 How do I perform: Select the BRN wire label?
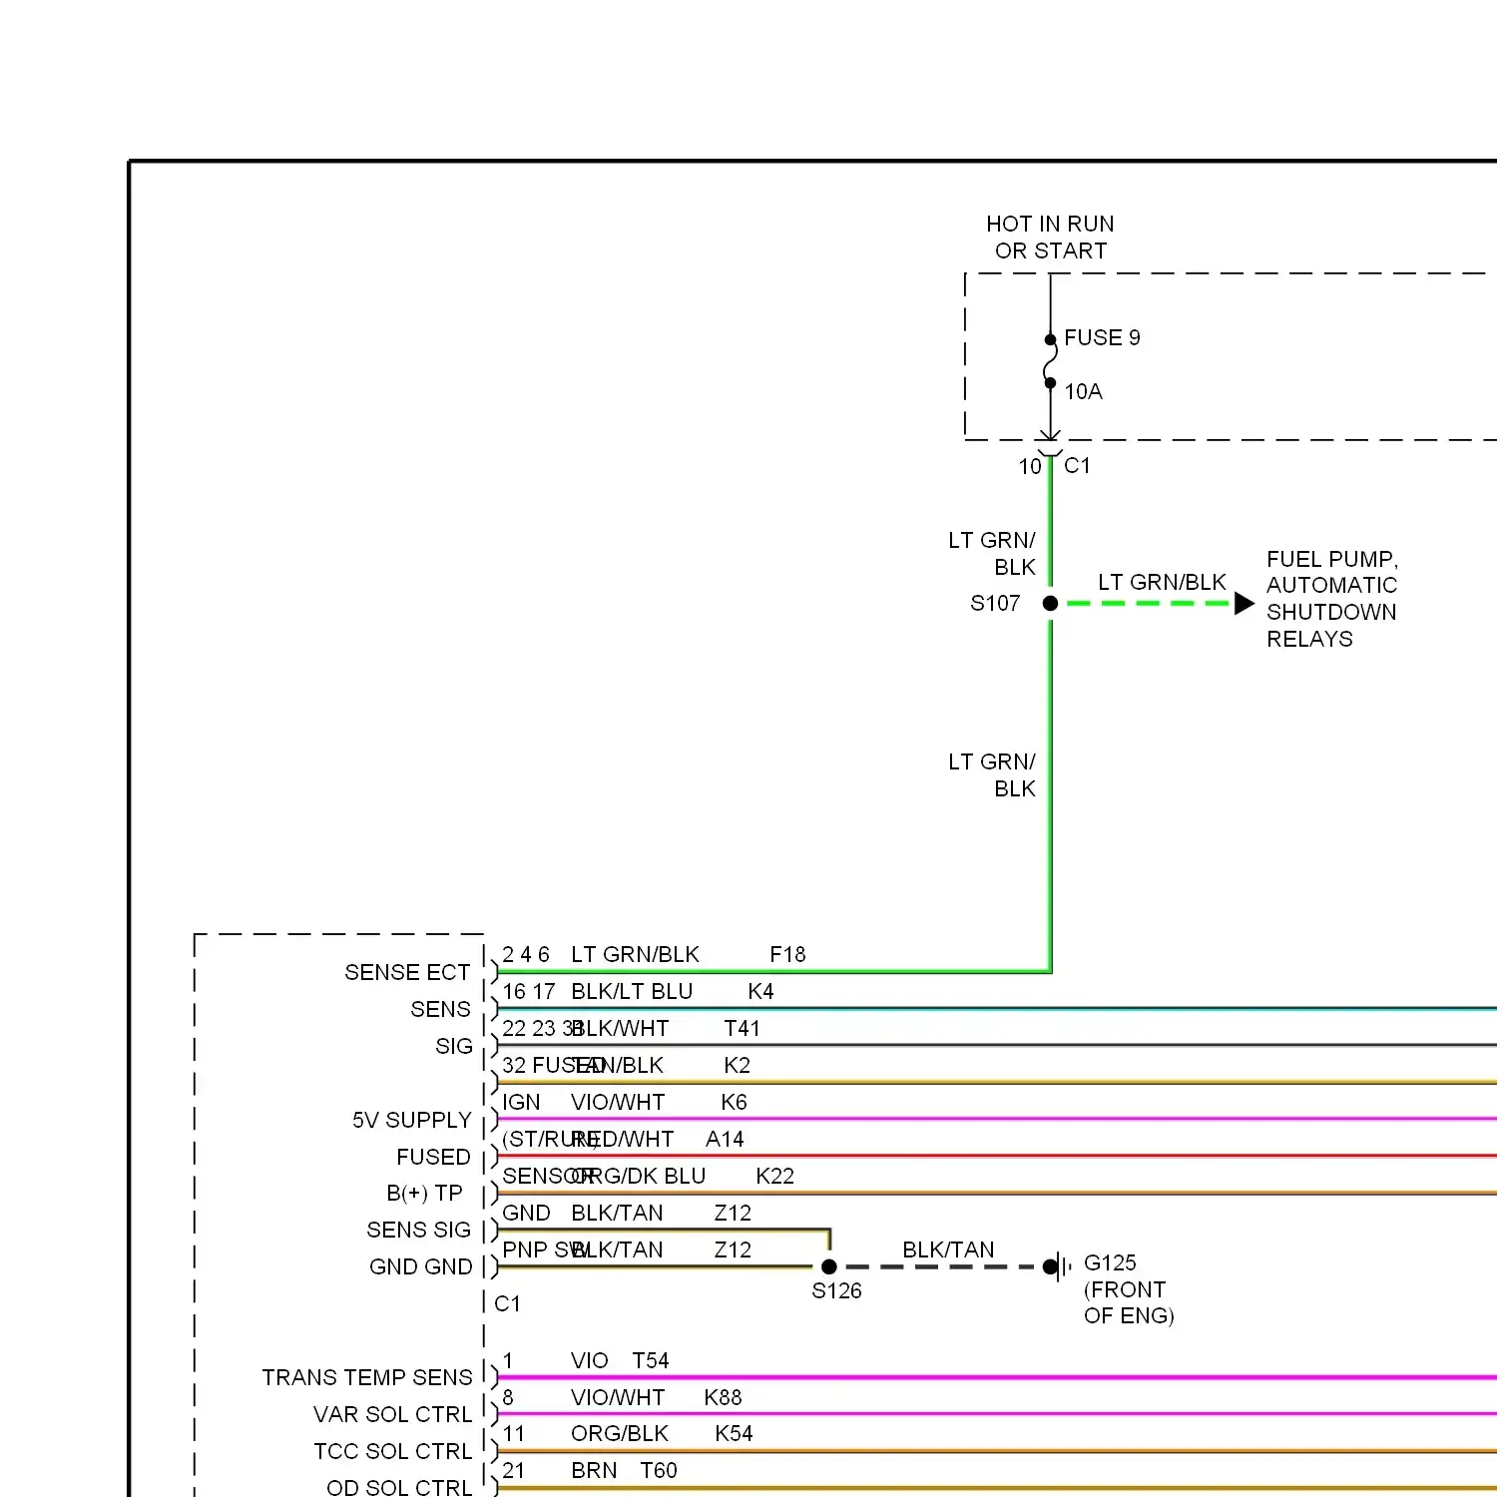click(x=594, y=1470)
